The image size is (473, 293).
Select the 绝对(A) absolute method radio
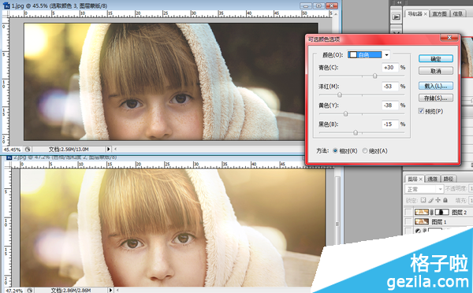pyautogui.click(x=365, y=150)
